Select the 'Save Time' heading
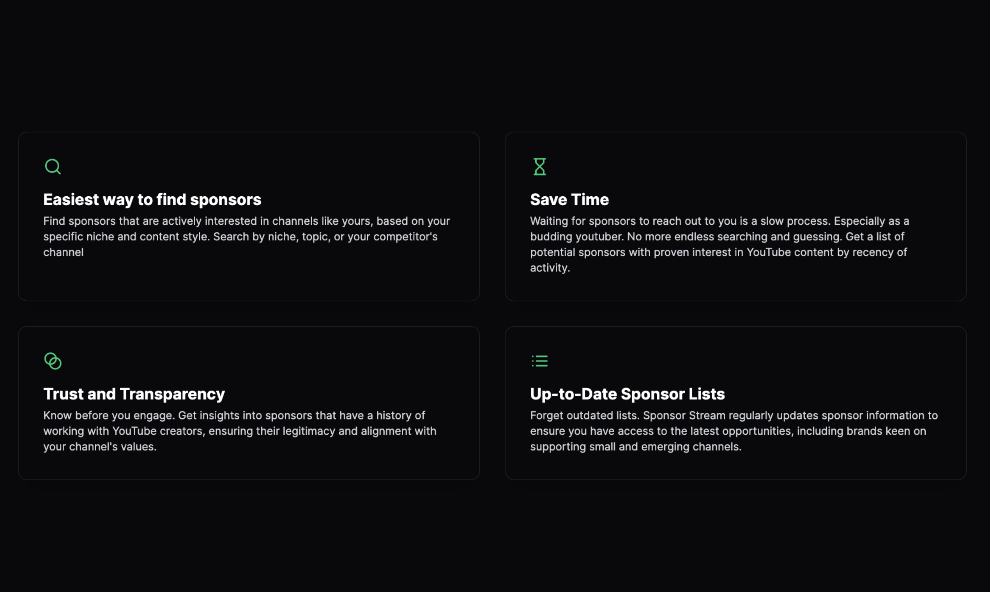The width and height of the screenshot is (990, 592). pyautogui.click(x=569, y=199)
